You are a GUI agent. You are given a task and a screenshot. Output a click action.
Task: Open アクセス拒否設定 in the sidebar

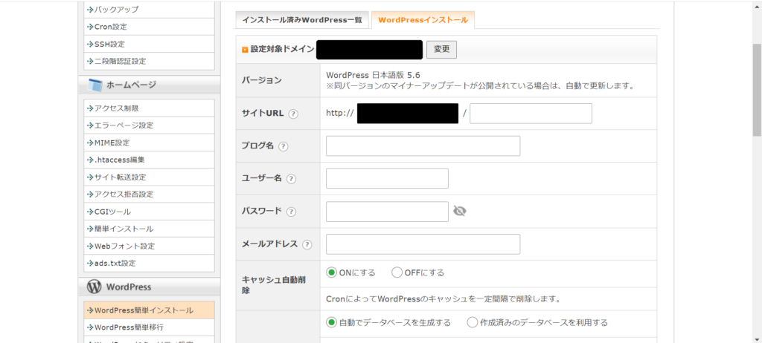[x=149, y=194]
